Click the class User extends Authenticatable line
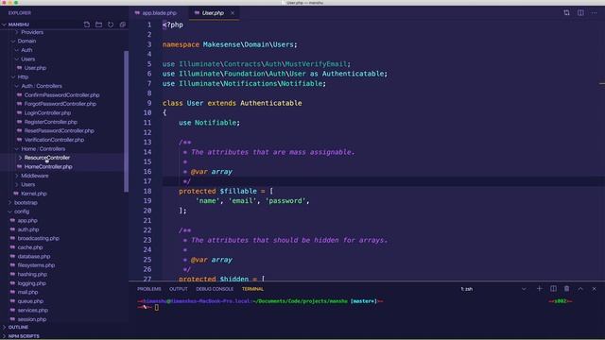Image resolution: width=605 pixels, height=340 pixels. (x=233, y=103)
